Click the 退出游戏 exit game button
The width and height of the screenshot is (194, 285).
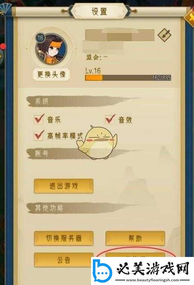63,186
